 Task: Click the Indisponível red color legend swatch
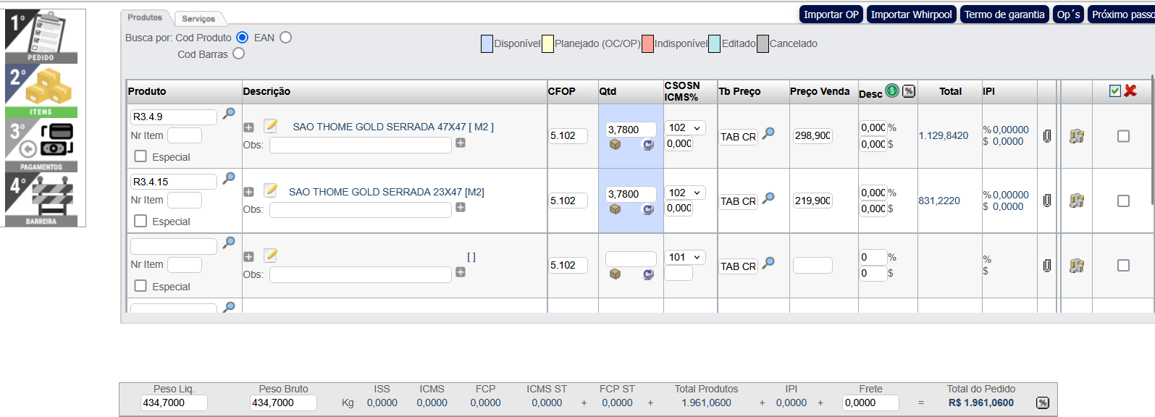click(x=647, y=43)
